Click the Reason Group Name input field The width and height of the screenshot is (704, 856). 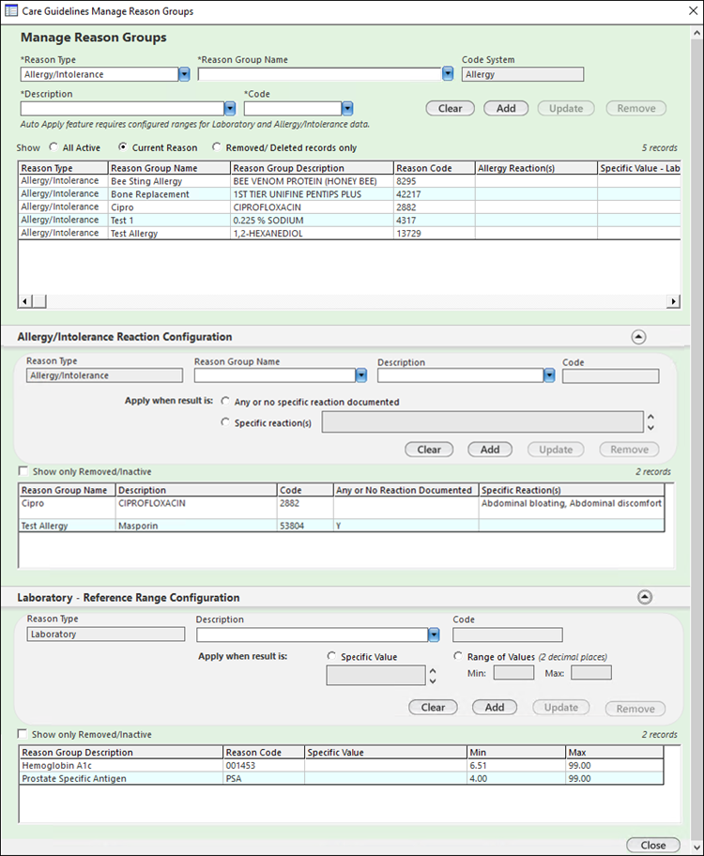coord(319,74)
